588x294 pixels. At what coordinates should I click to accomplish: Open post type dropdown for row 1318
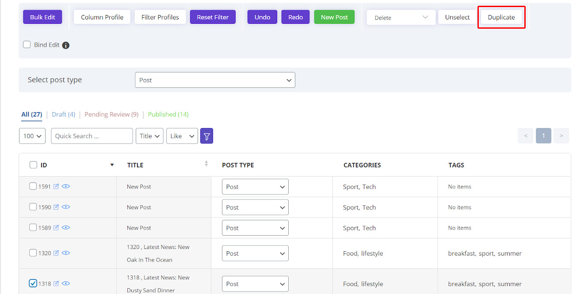click(255, 284)
